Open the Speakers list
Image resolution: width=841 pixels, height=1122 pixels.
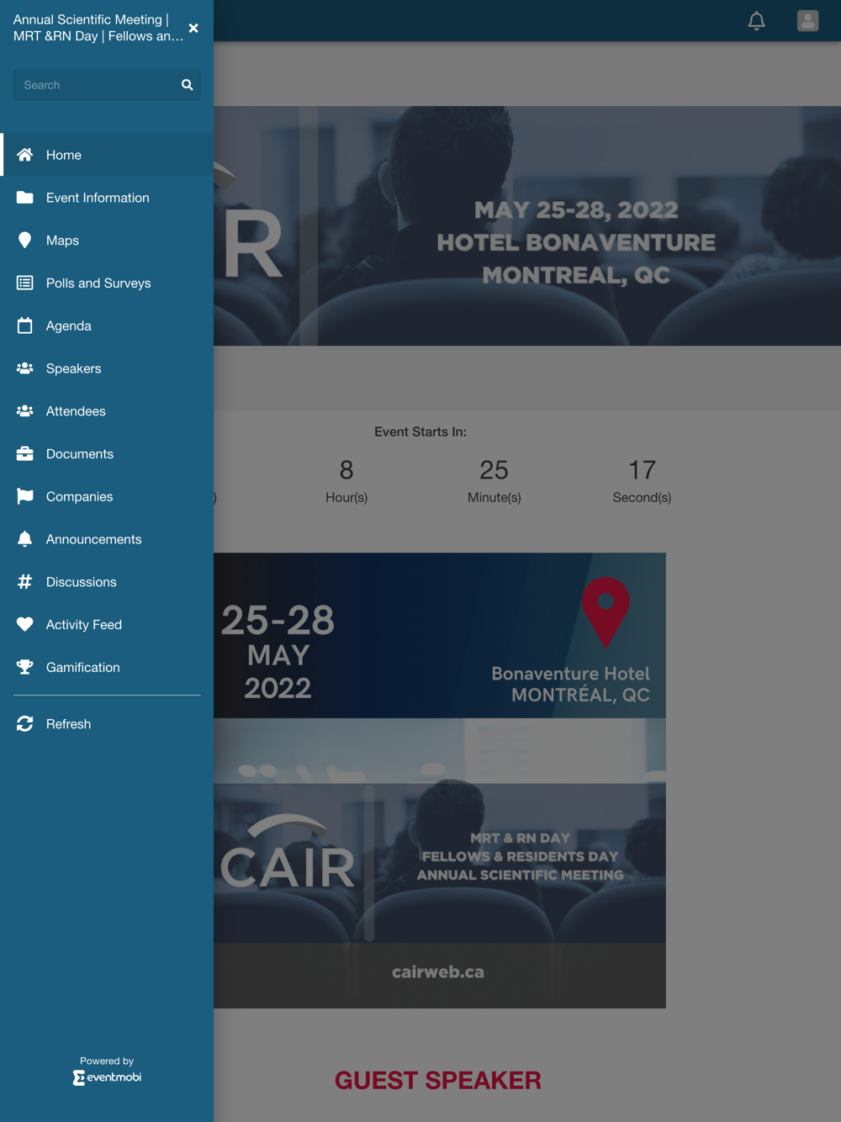107,368
